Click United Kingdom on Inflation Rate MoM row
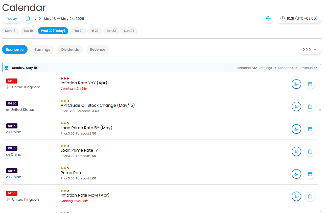Image resolution: width=327 pixels, height=214 pixels. pyautogui.click(x=26, y=200)
